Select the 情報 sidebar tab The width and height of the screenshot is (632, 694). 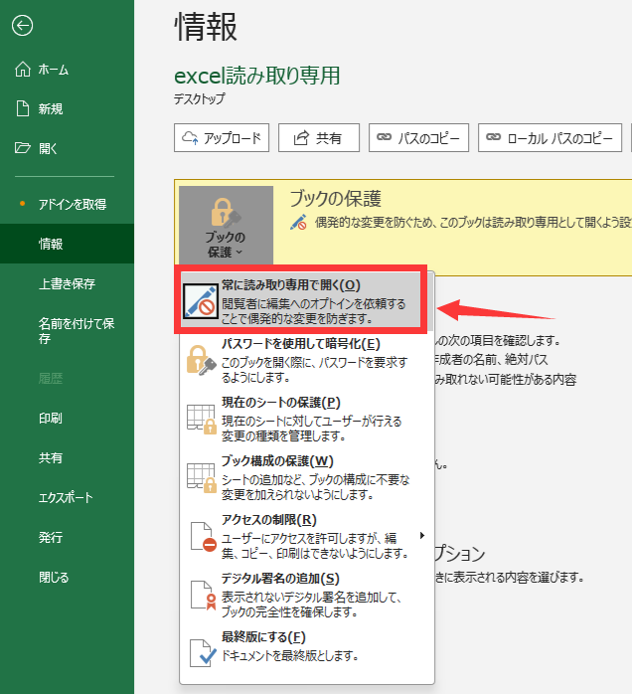(x=67, y=244)
